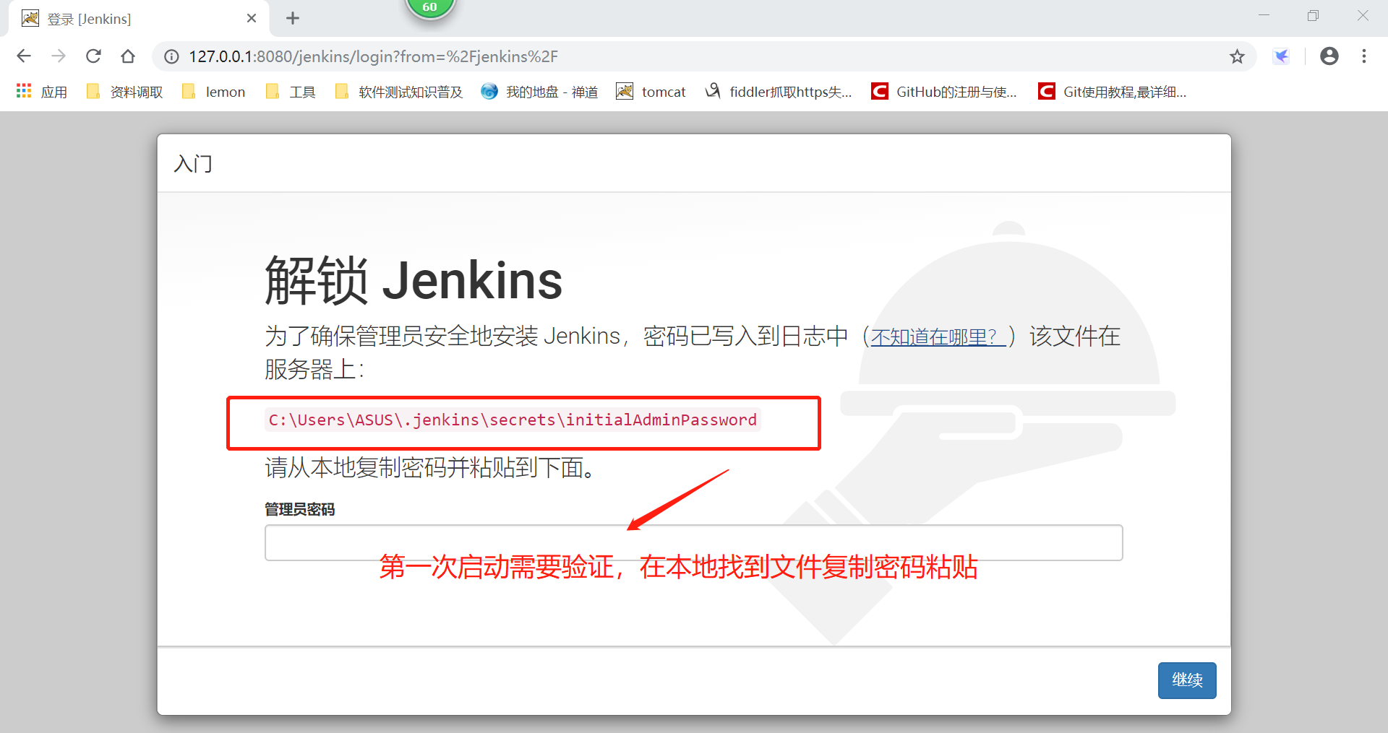Open the 我的地盘 - 禅道 bookmark

[539, 92]
